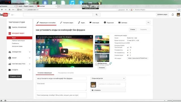Switch to Субтитры tab
The image size is (181, 102).
pos(123,23)
